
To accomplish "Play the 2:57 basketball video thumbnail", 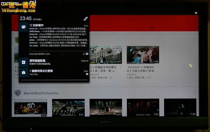I will 106,55.
